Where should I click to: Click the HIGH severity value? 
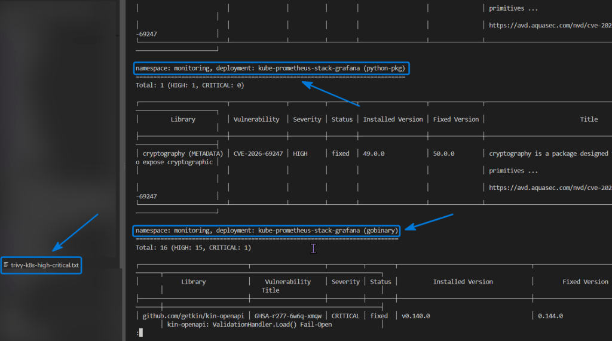300,153
